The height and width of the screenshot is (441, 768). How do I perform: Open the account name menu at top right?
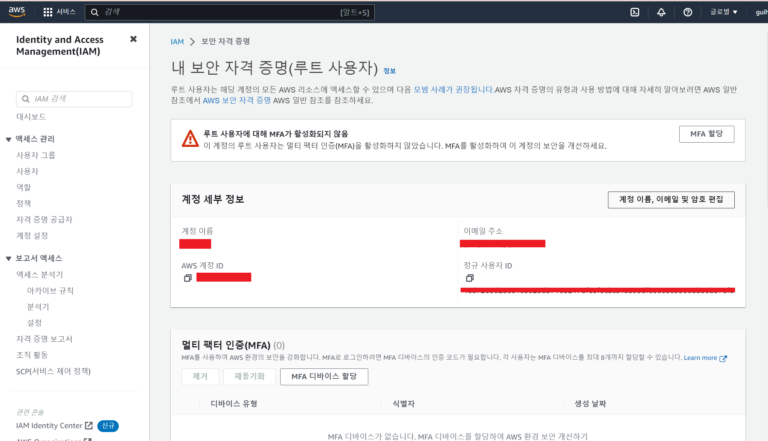(761, 12)
